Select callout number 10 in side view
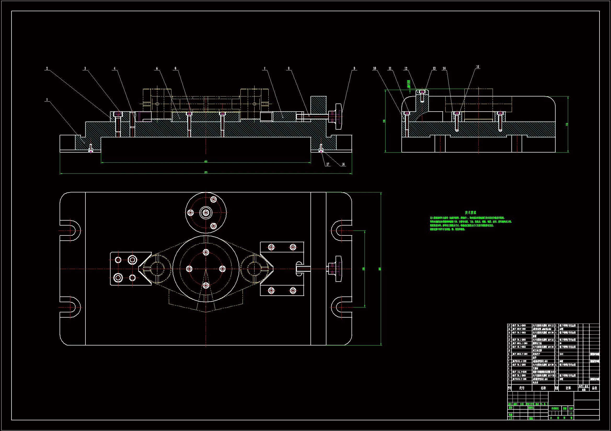 [375, 68]
